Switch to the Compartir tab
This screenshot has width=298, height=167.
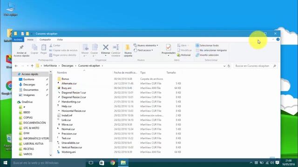[45, 39]
